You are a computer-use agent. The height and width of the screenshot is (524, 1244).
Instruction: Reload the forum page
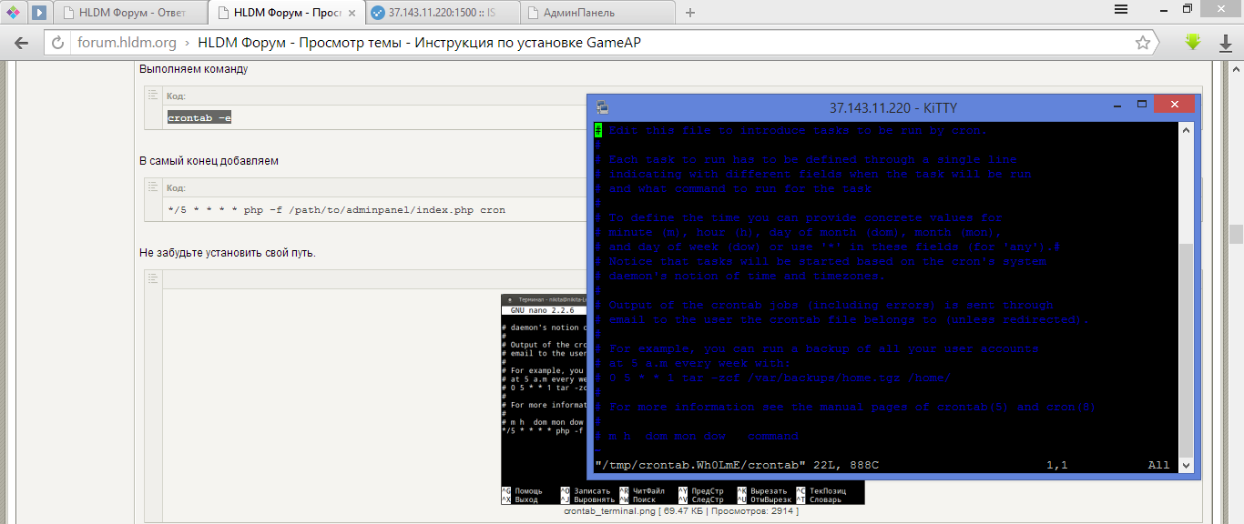click(57, 43)
